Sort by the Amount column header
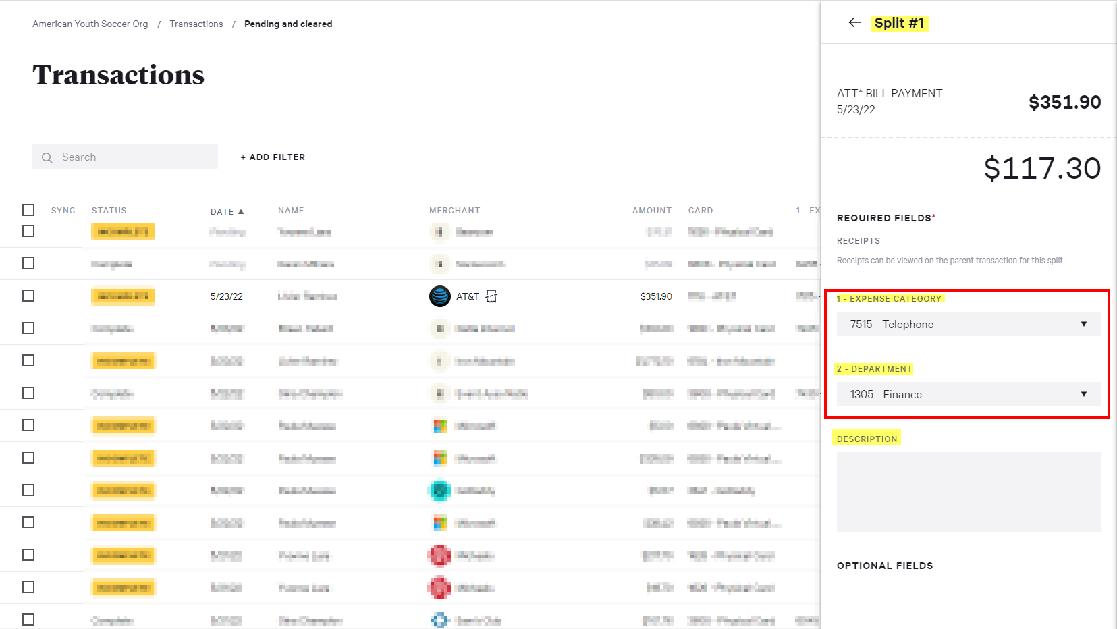Image resolution: width=1117 pixels, height=629 pixels. click(x=651, y=211)
